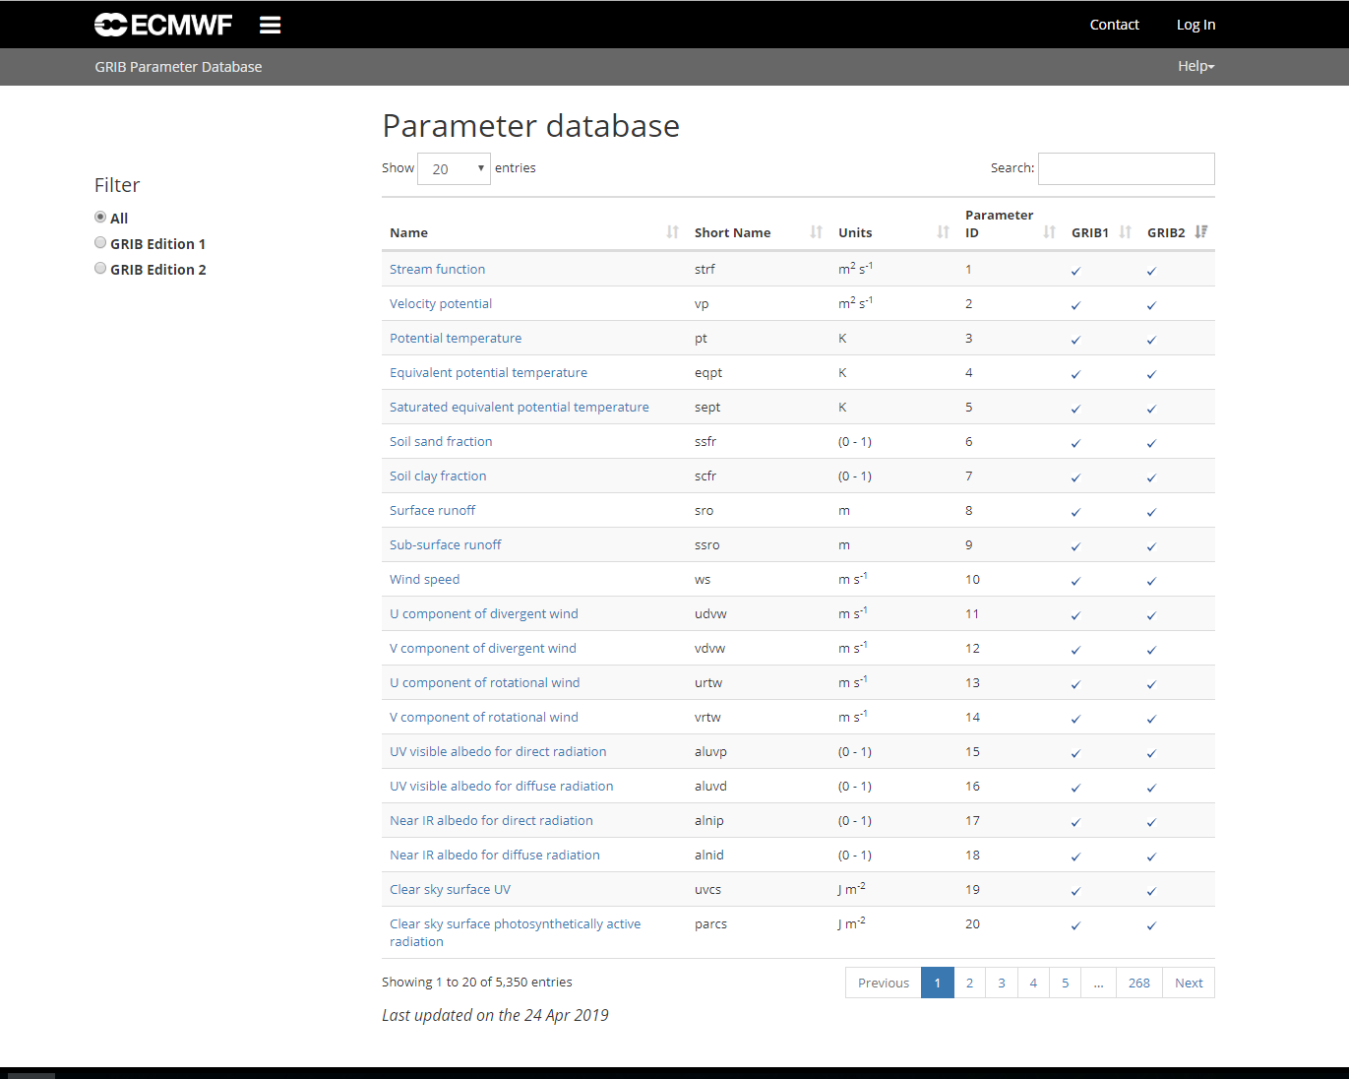
Task: Select GRIB Edition 1 filter
Action: (x=100, y=243)
